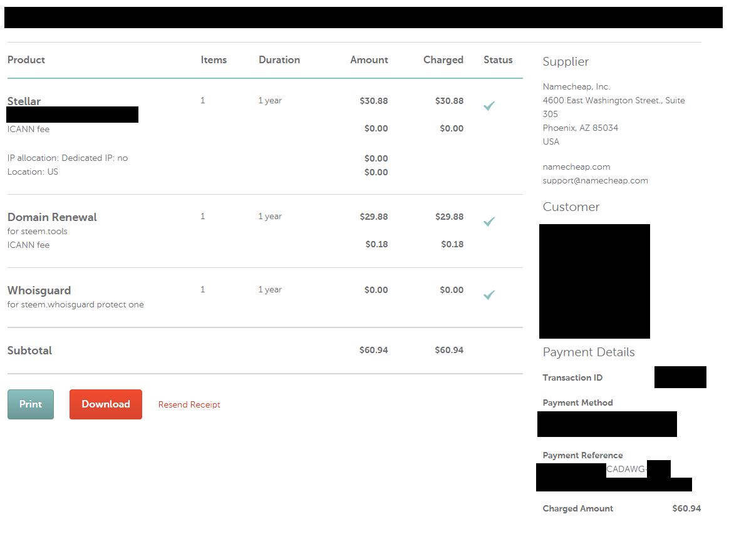Screen dimensions: 729x534
Task: Click the Charged column header
Action: (443, 60)
